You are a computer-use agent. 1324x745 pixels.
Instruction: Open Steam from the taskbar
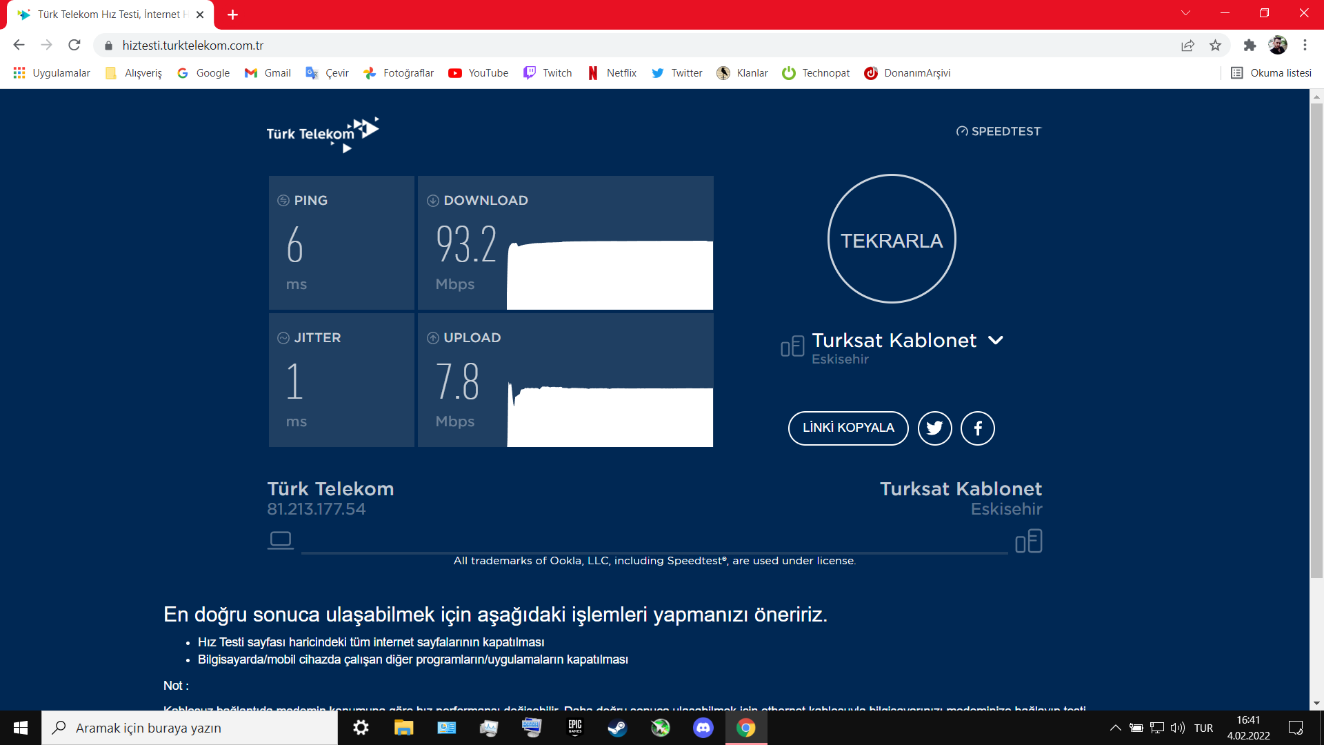tap(617, 728)
